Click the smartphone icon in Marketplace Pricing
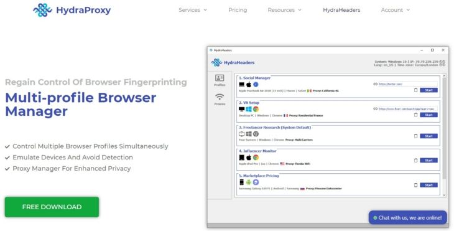This screenshot has height=231, width=454. pyautogui.click(x=241, y=182)
